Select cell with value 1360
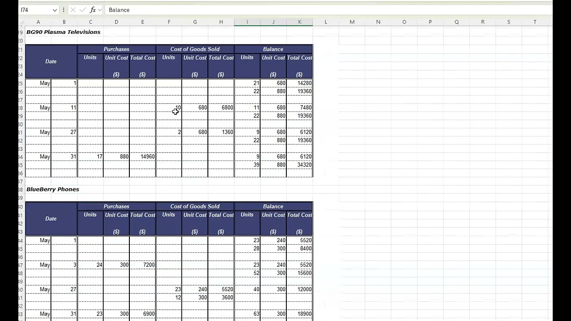This screenshot has height=321, width=571. (221, 132)
